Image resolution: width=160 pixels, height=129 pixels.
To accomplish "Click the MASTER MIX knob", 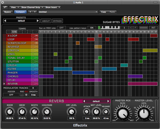I will pyautogui.click(x=123, y=114).
